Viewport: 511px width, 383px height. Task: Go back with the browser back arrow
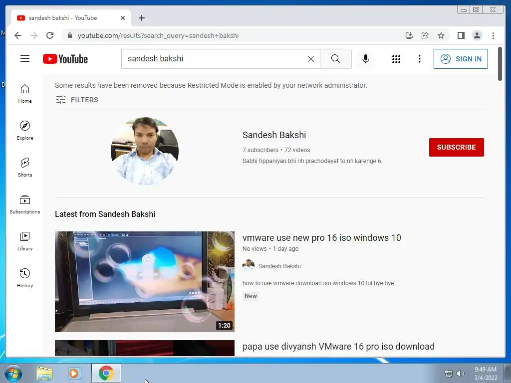click(18, 35)
